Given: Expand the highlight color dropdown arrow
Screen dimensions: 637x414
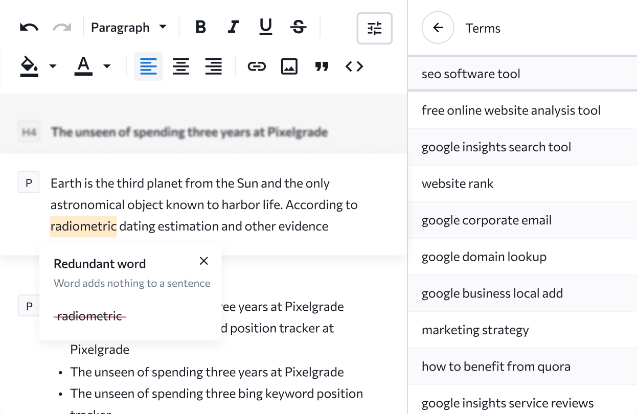Looking at the screenshot, I should click(53, 66).
